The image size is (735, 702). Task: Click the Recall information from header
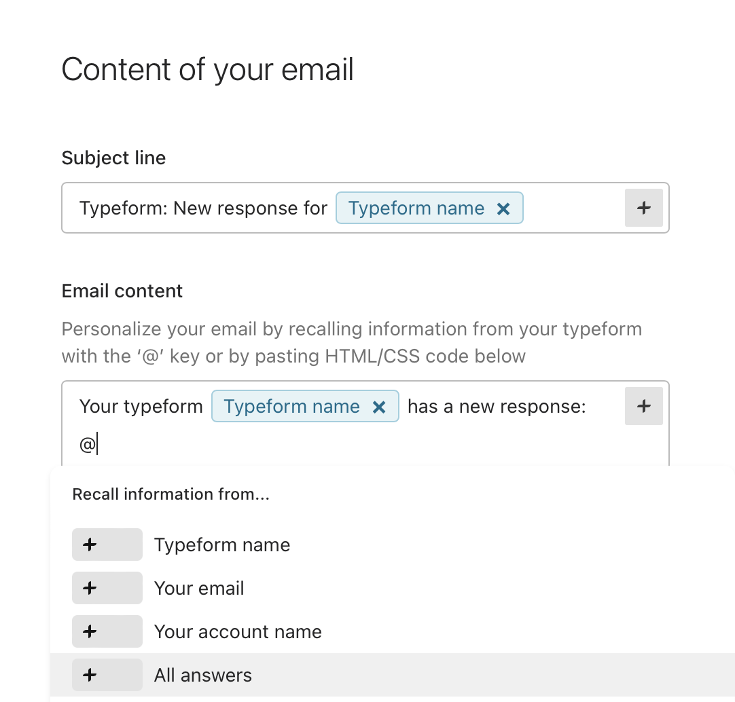pyautogui.click(x=171, y=494)
